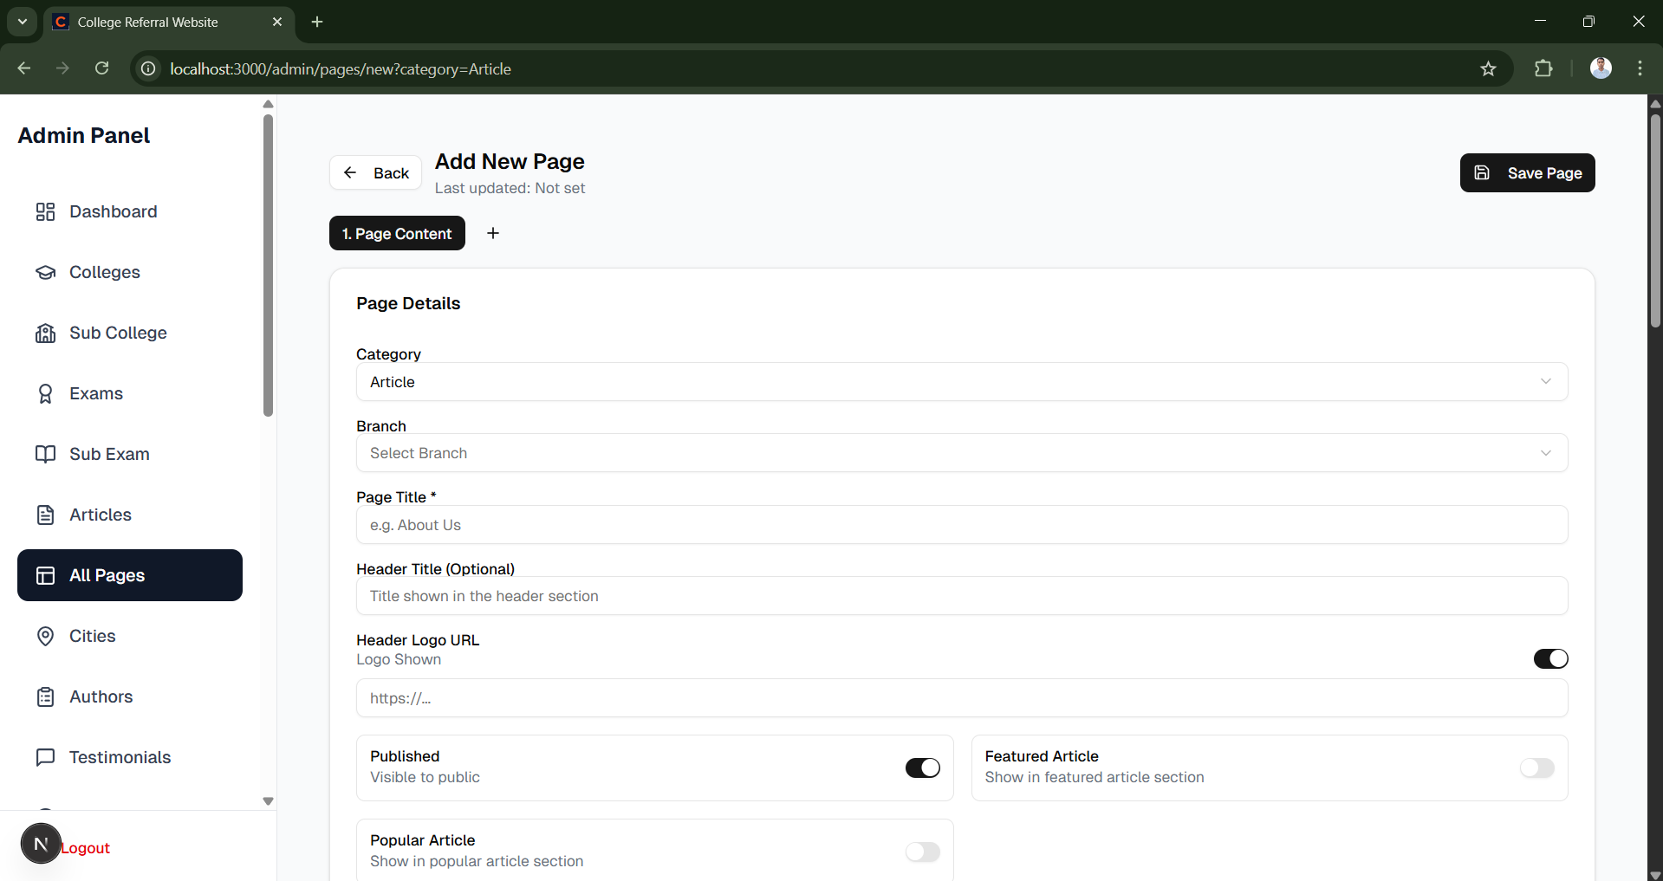Click the Sub Exam open book icon
This screenshot has height=881, width=1663.
point(45,454)
